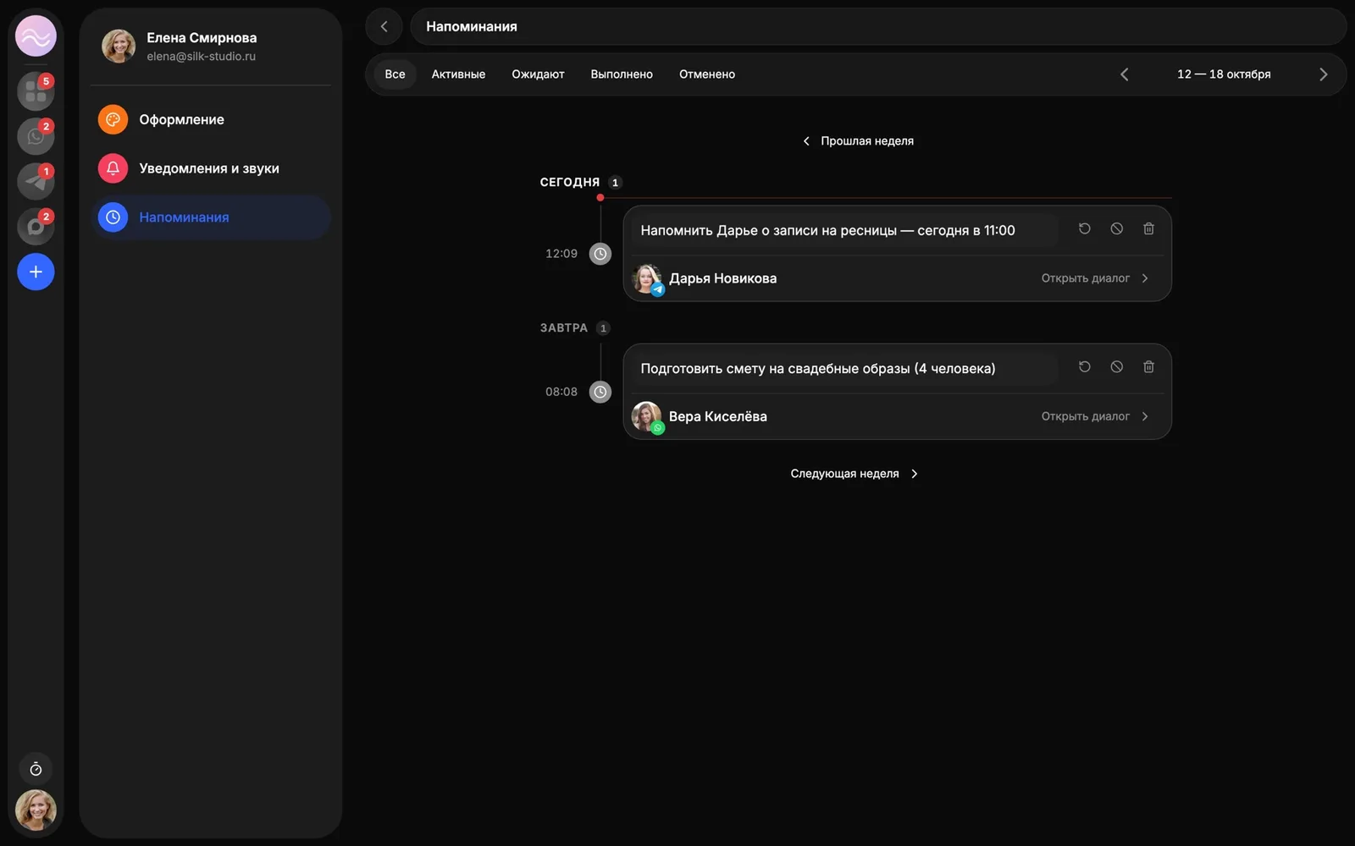Open the all-messengers icon with badge 5
1355x846 pixels.
click(36, 91)
